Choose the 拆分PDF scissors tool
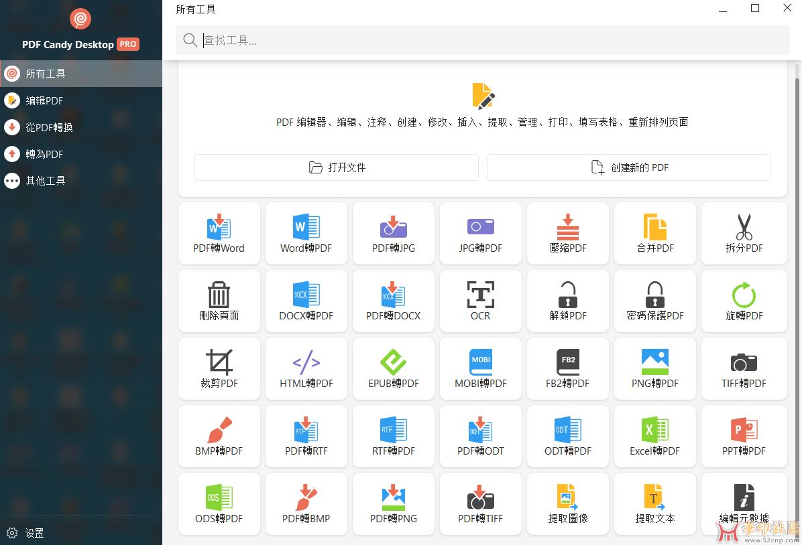 click(744, 234)
